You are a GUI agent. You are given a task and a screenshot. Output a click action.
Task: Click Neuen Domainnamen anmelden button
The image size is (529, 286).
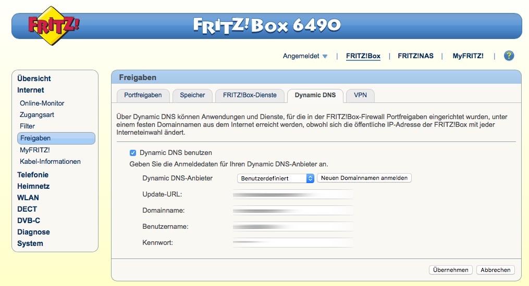coord(364,178)
